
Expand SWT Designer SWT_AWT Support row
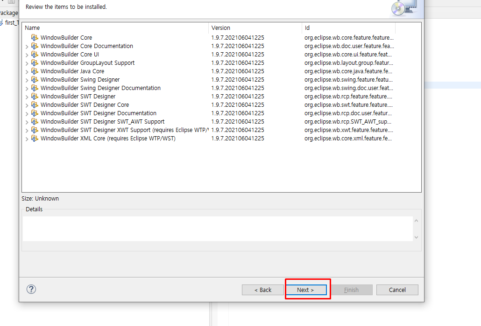coord(27,122)
